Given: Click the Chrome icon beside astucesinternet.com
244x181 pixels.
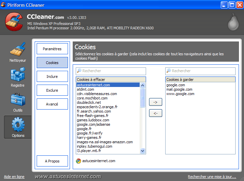Looking at the screenshot, I should pyautogui.click(x=78, y=161).
